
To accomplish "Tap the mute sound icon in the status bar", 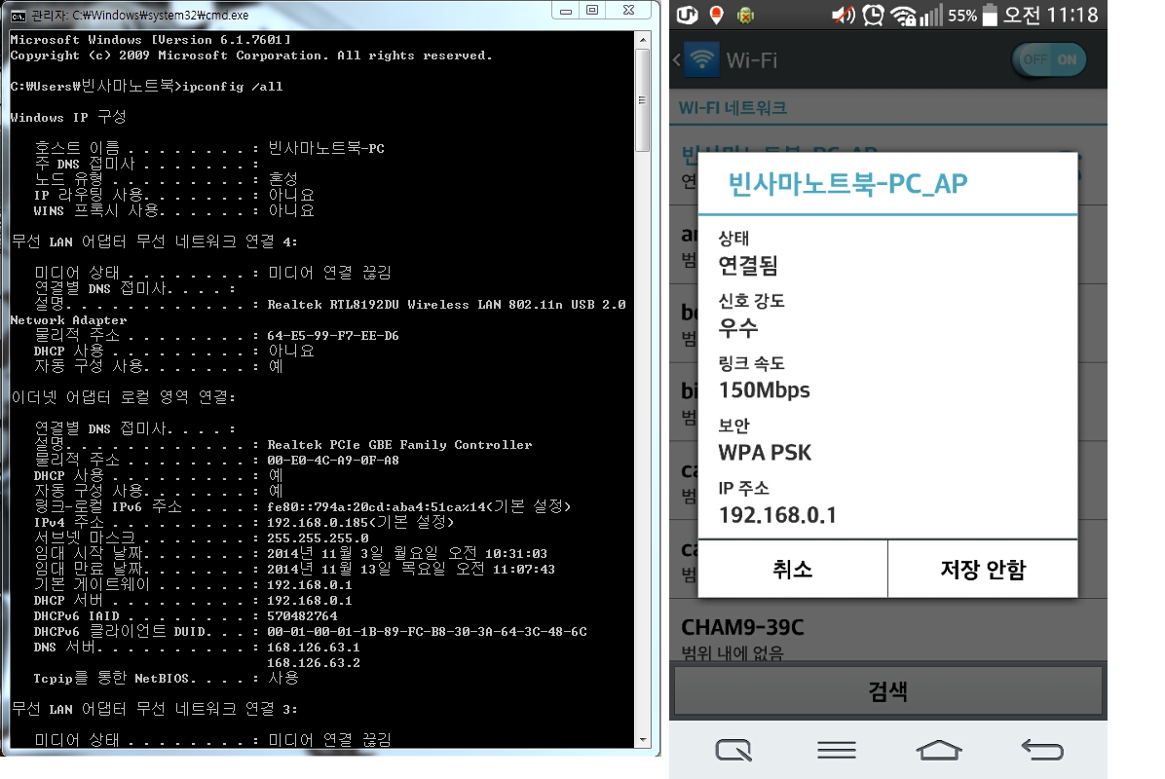I will (x=843, y=15).
